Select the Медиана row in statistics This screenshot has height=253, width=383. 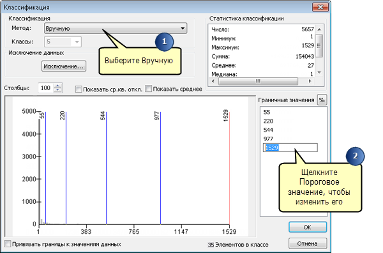262,74
